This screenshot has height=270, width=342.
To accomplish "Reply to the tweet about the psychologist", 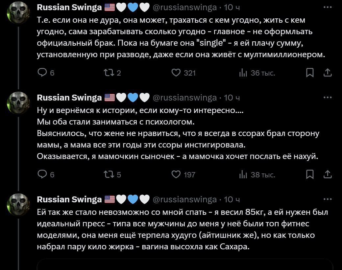I will point(42,175).
